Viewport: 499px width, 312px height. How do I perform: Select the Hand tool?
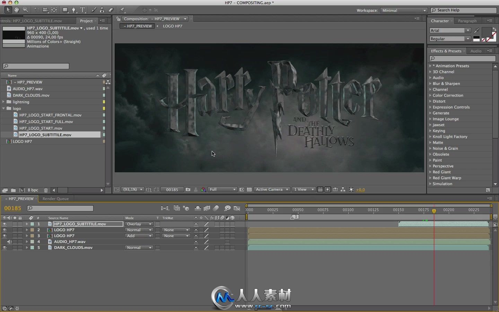point(16,10)
